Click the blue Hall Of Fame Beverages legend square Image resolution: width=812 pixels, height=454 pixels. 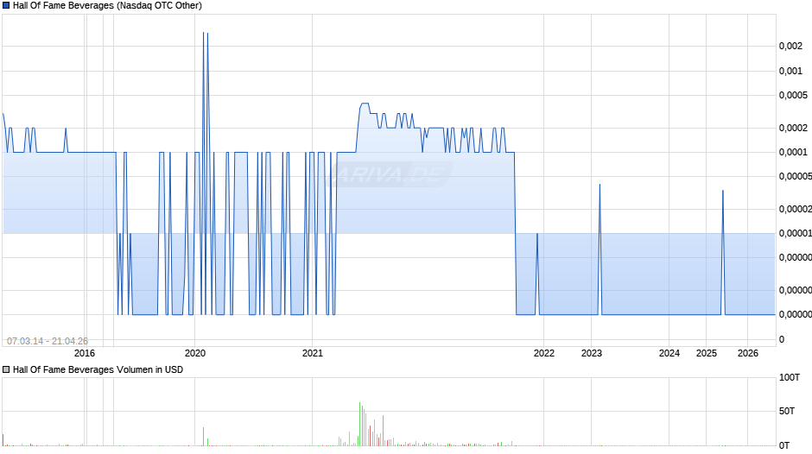tap(6, 6)
